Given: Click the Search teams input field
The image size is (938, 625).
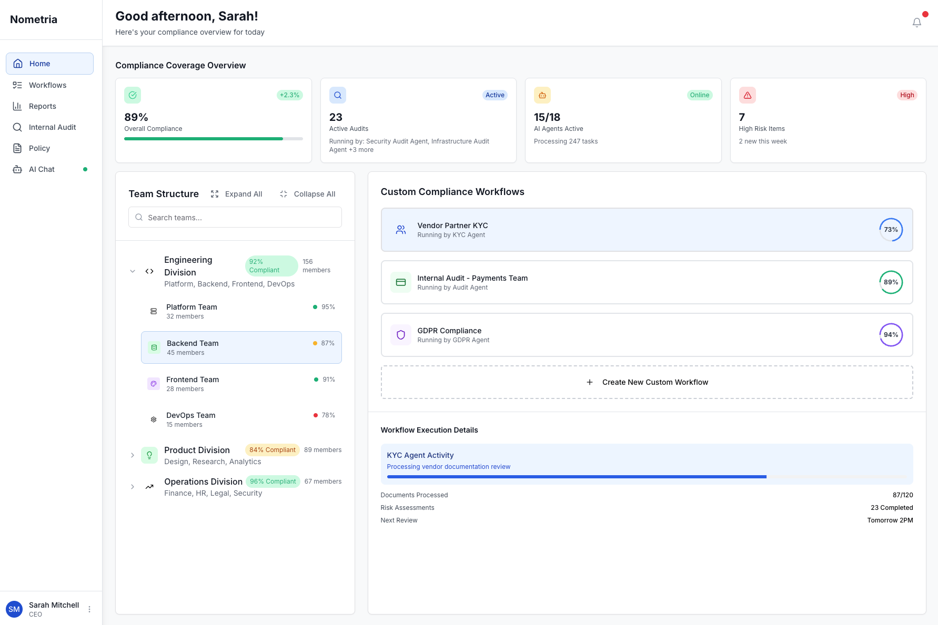Looking at the screenshot, I should coord(235,217).
